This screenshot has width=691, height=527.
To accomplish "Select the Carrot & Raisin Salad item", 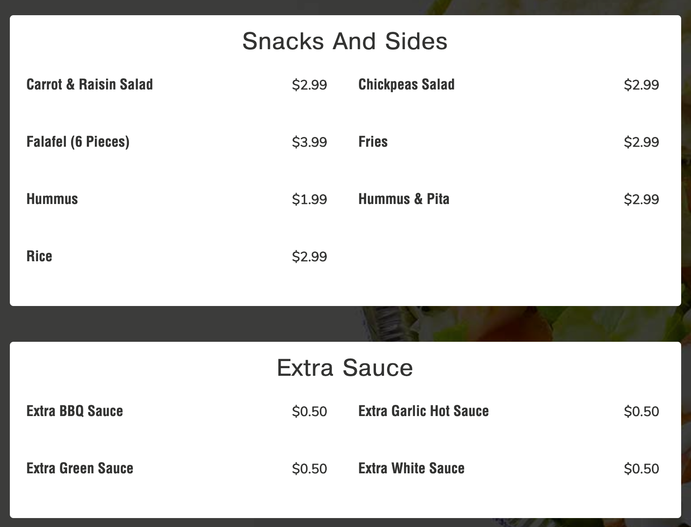I will [x=90, y=85].
